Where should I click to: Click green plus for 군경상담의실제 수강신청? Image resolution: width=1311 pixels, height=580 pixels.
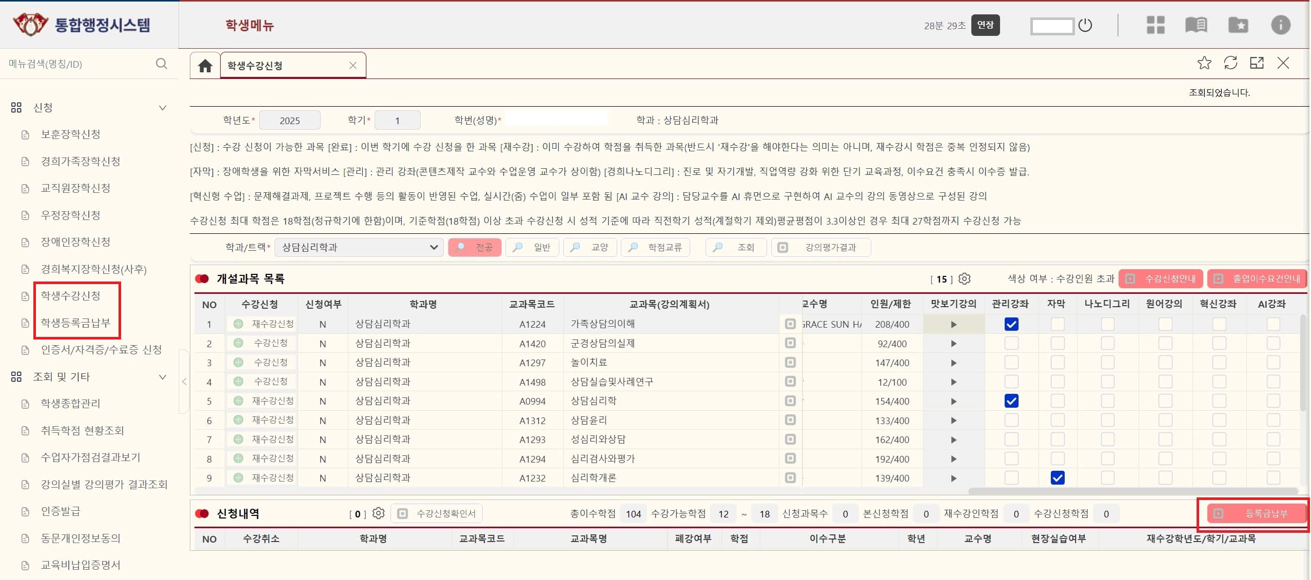[238, 343]
